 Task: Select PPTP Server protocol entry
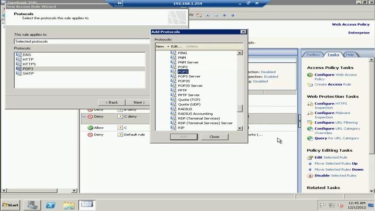tap(189, 95)
